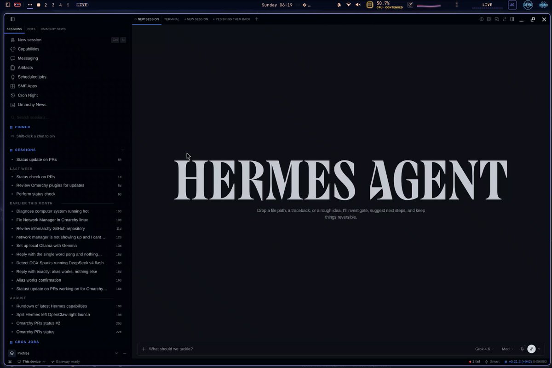Toggle Smart mode in status bar
This screenshot has width=552, height=368.
click(492, 362)
